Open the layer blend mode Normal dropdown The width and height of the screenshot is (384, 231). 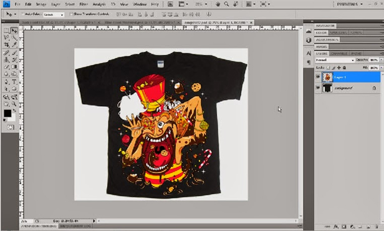pyautogui.click(x=335, y=60)
